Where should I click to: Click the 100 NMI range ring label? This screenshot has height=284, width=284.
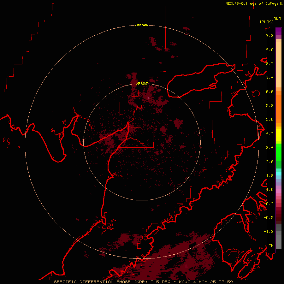(142, 25)
